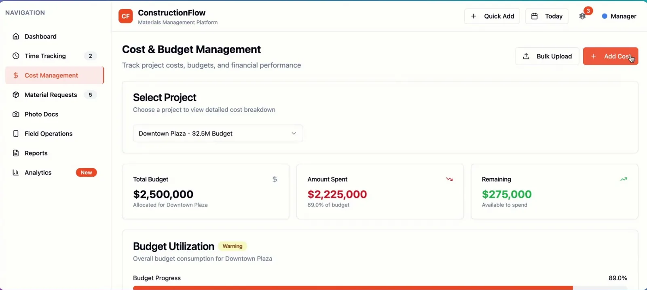Click the plus icon in Add Cost

click(593, 56)
